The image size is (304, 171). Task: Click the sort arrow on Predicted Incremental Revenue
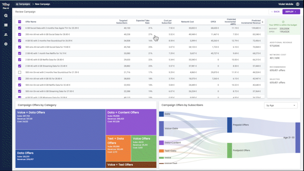(x=262, y=22)
